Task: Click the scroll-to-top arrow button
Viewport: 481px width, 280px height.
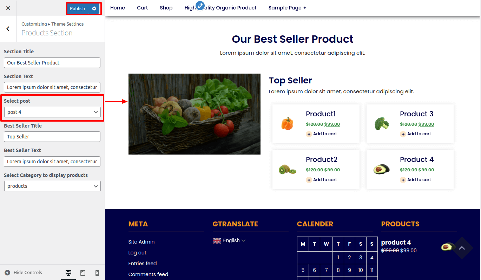Action: (462, 248)
